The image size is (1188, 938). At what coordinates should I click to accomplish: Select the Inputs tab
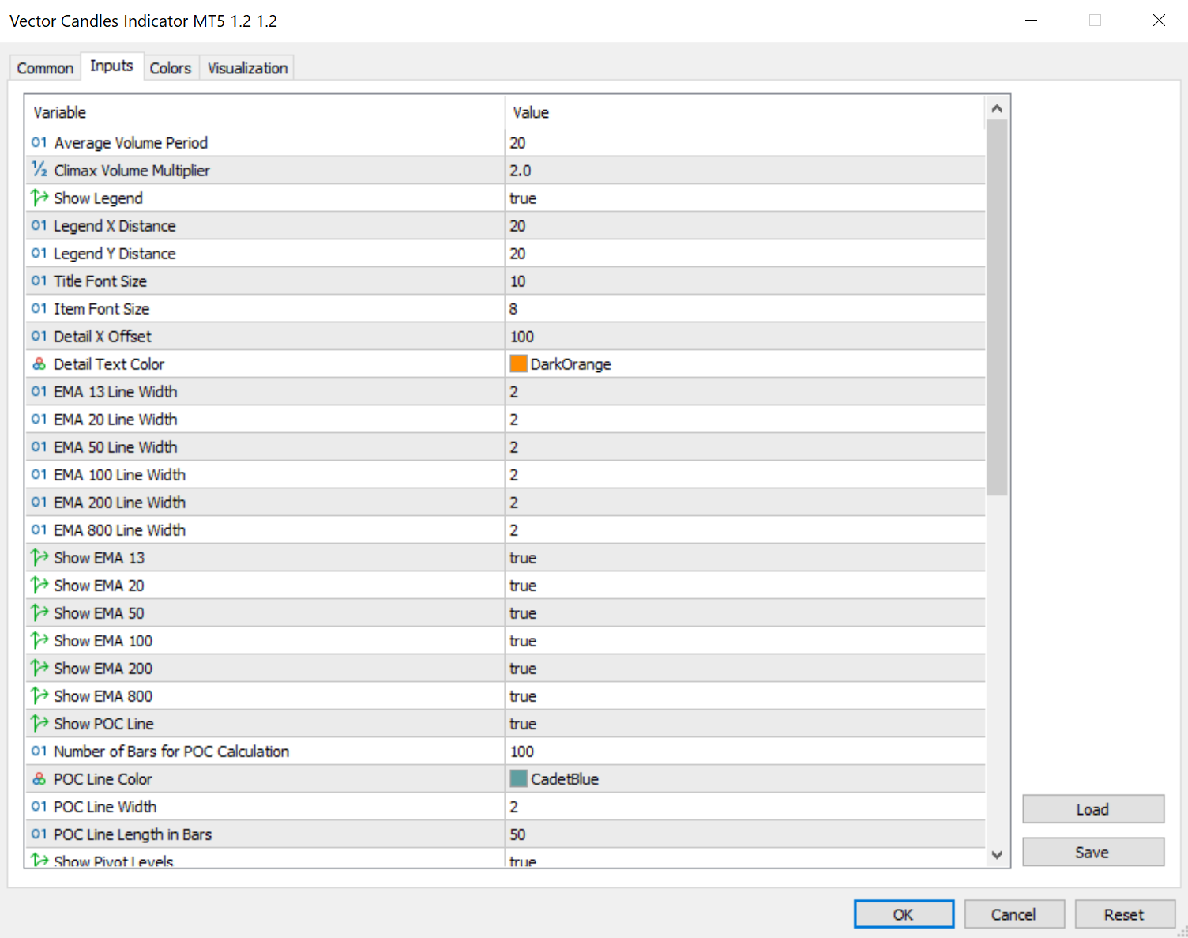[x=111, y=66]
